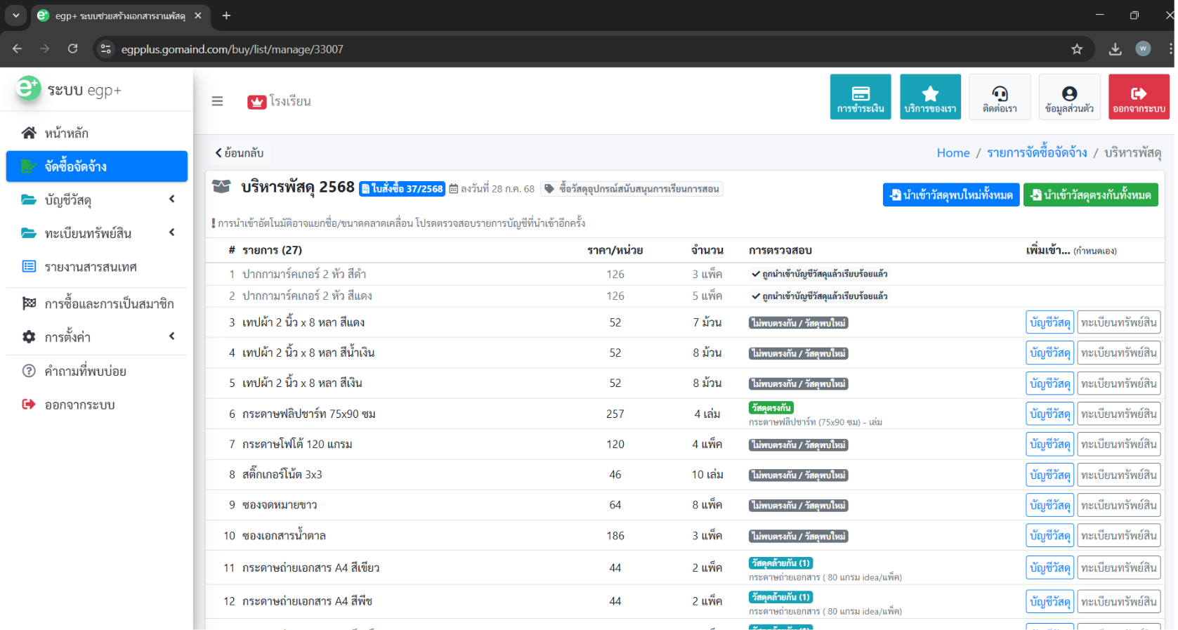Image resolution: width=1178 pixels, height=630 pixels.
Task: Click the Home breadcrumb link
Action: coord(953,153)
